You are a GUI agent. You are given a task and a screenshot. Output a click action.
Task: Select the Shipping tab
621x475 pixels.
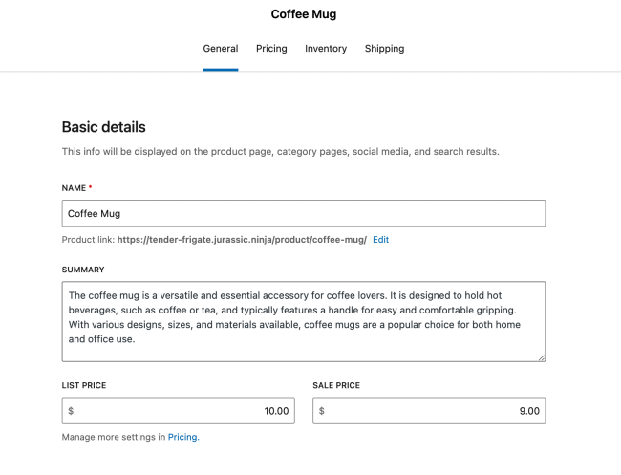[384, 49]
